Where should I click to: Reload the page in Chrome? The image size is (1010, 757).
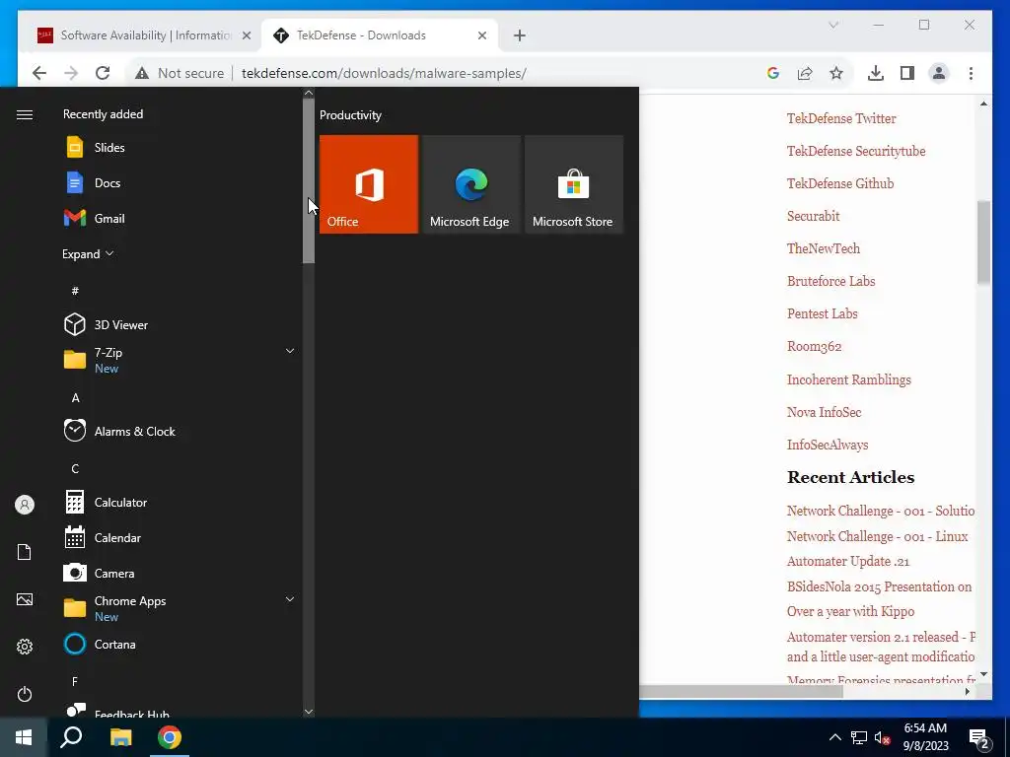(x=103, y=73)
